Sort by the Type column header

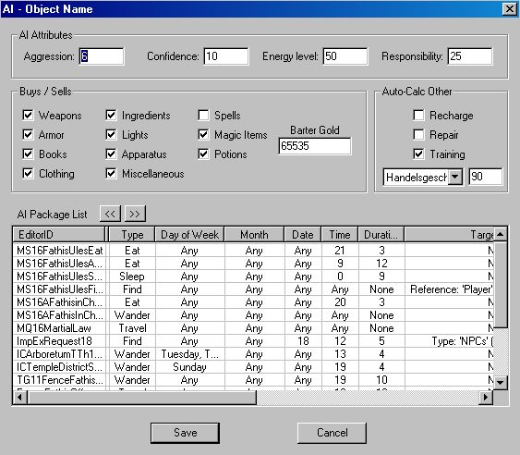click(x=132, y=235)
